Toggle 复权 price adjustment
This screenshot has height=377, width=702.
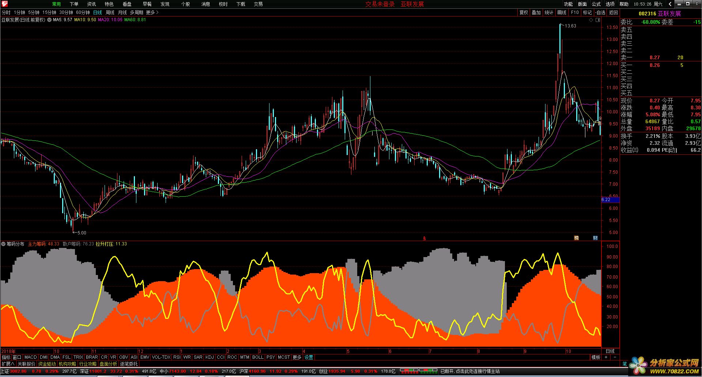coord(524,12)
